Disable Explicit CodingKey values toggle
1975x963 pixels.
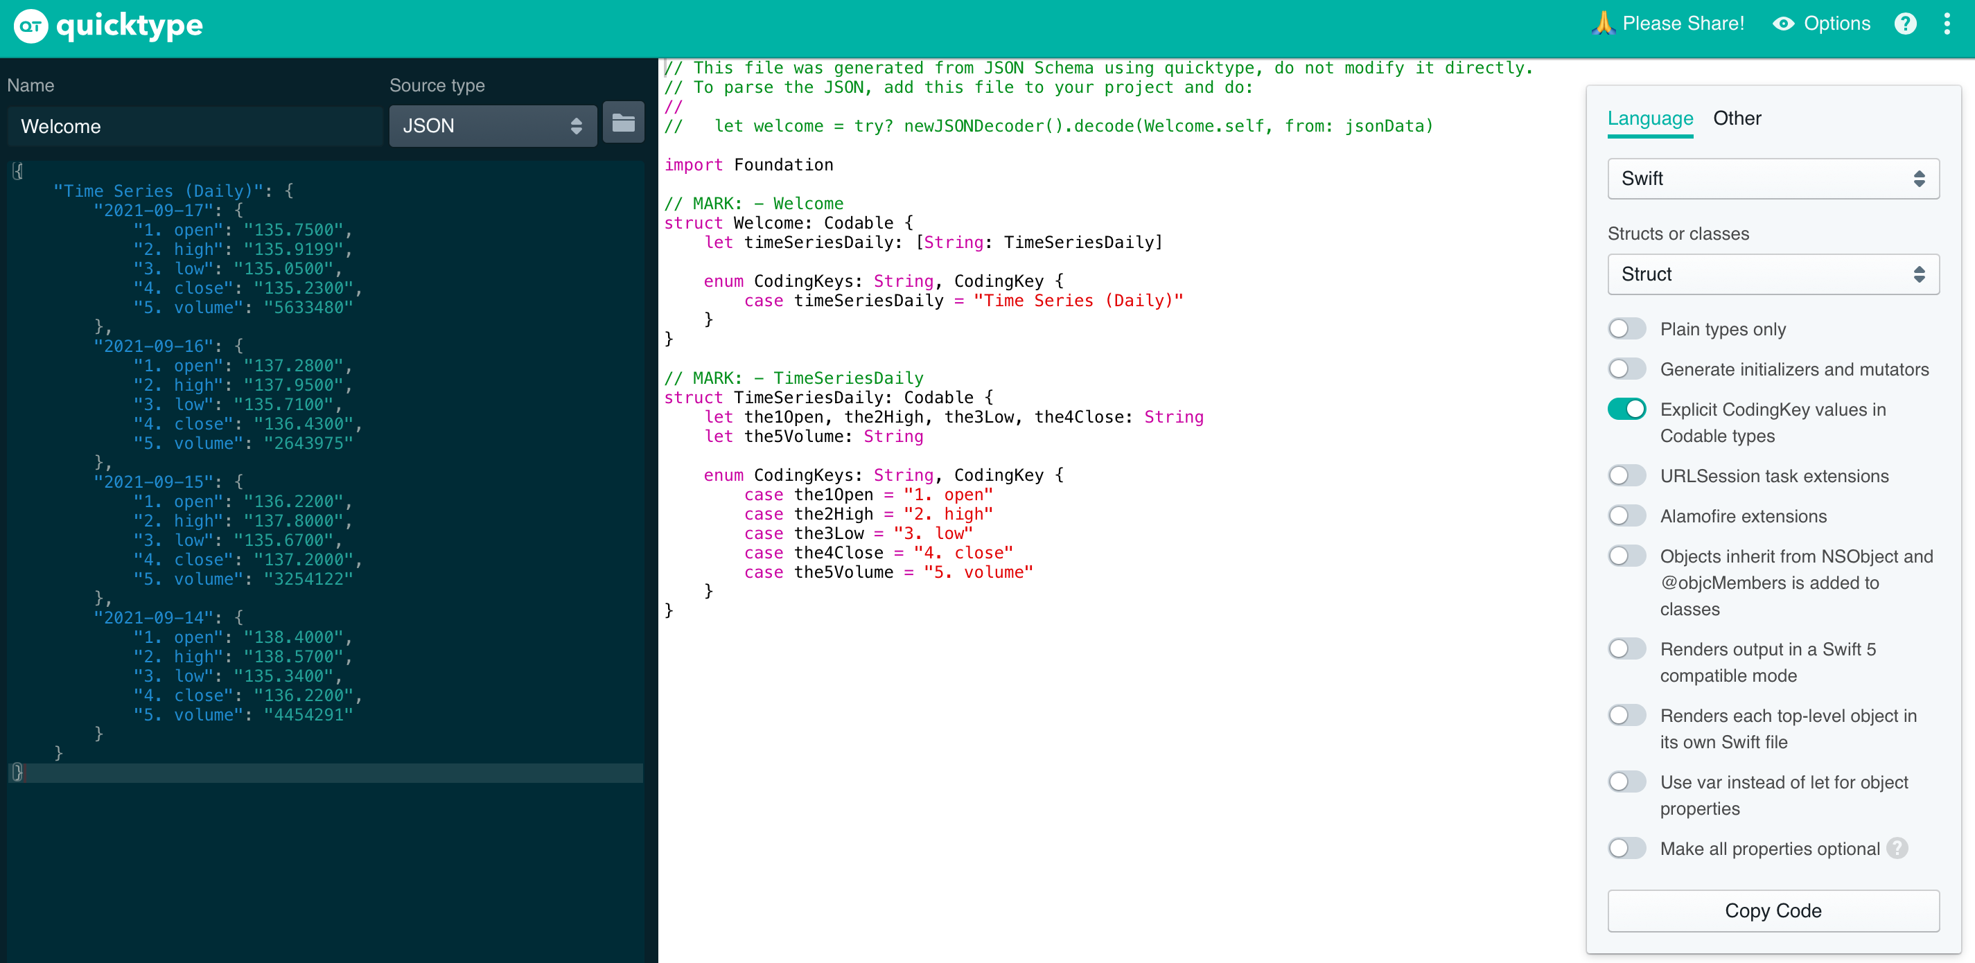click(1626, 409)
